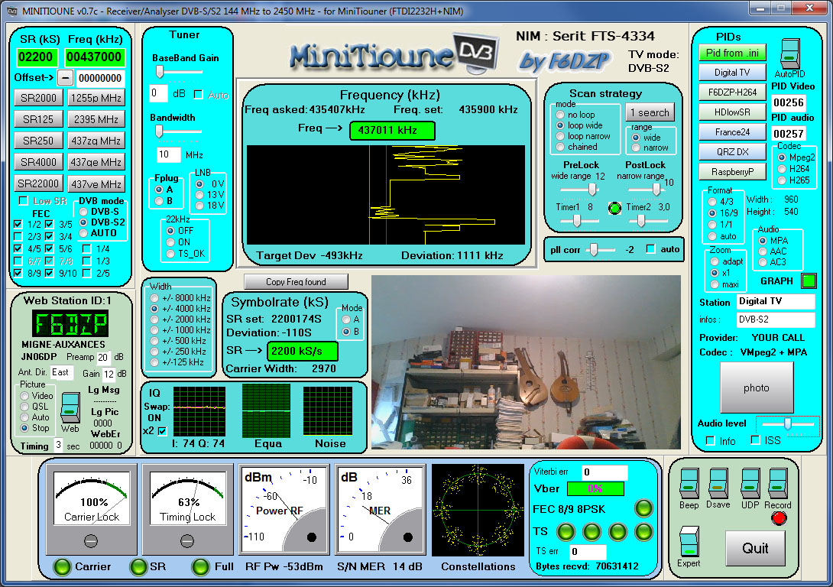Check the FEC 2/3 checkbox
The image size is (833, 587).
point(18,236)
